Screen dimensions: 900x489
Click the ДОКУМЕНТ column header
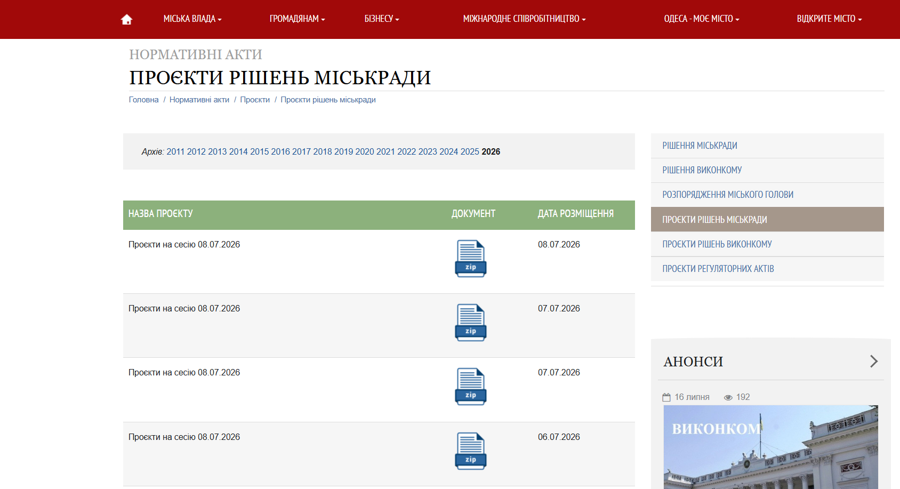(473, 214)
